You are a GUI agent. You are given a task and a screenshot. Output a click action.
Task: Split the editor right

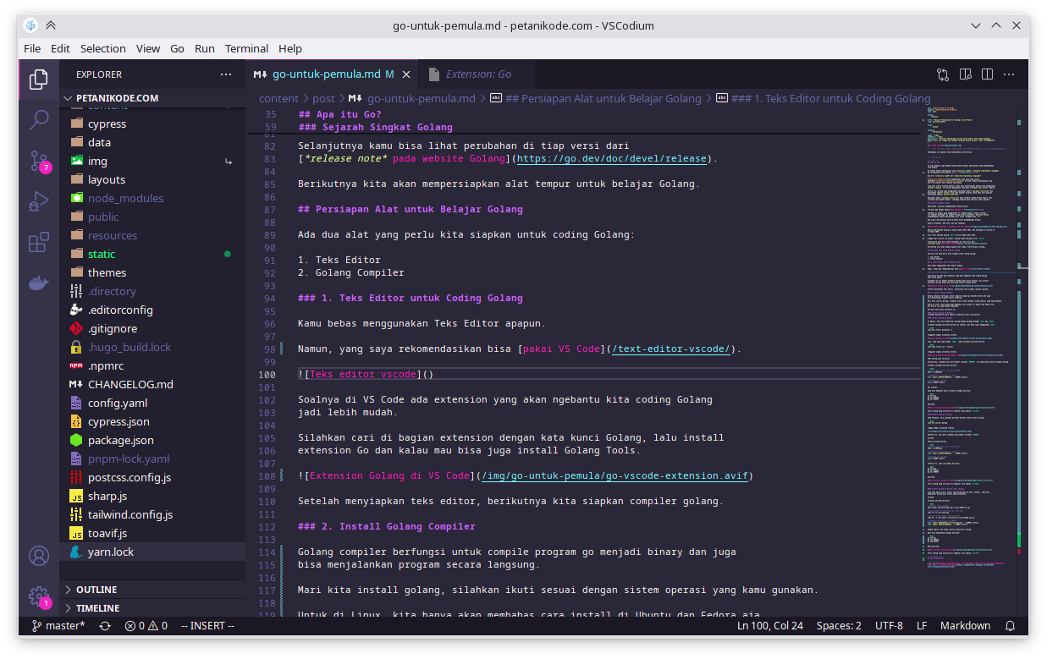click(x=987, y=74)
